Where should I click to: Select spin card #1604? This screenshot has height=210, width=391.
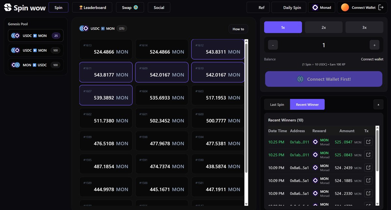tap(162, 95)
